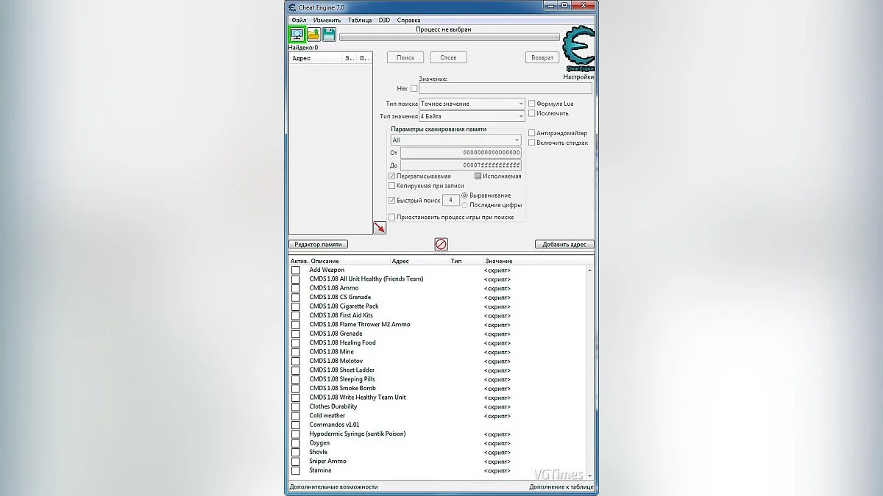The image size is (883, 496).
Task: Activate CMDS 1.08 First Aid Kits checkbox
Action: tap(296, 316)
